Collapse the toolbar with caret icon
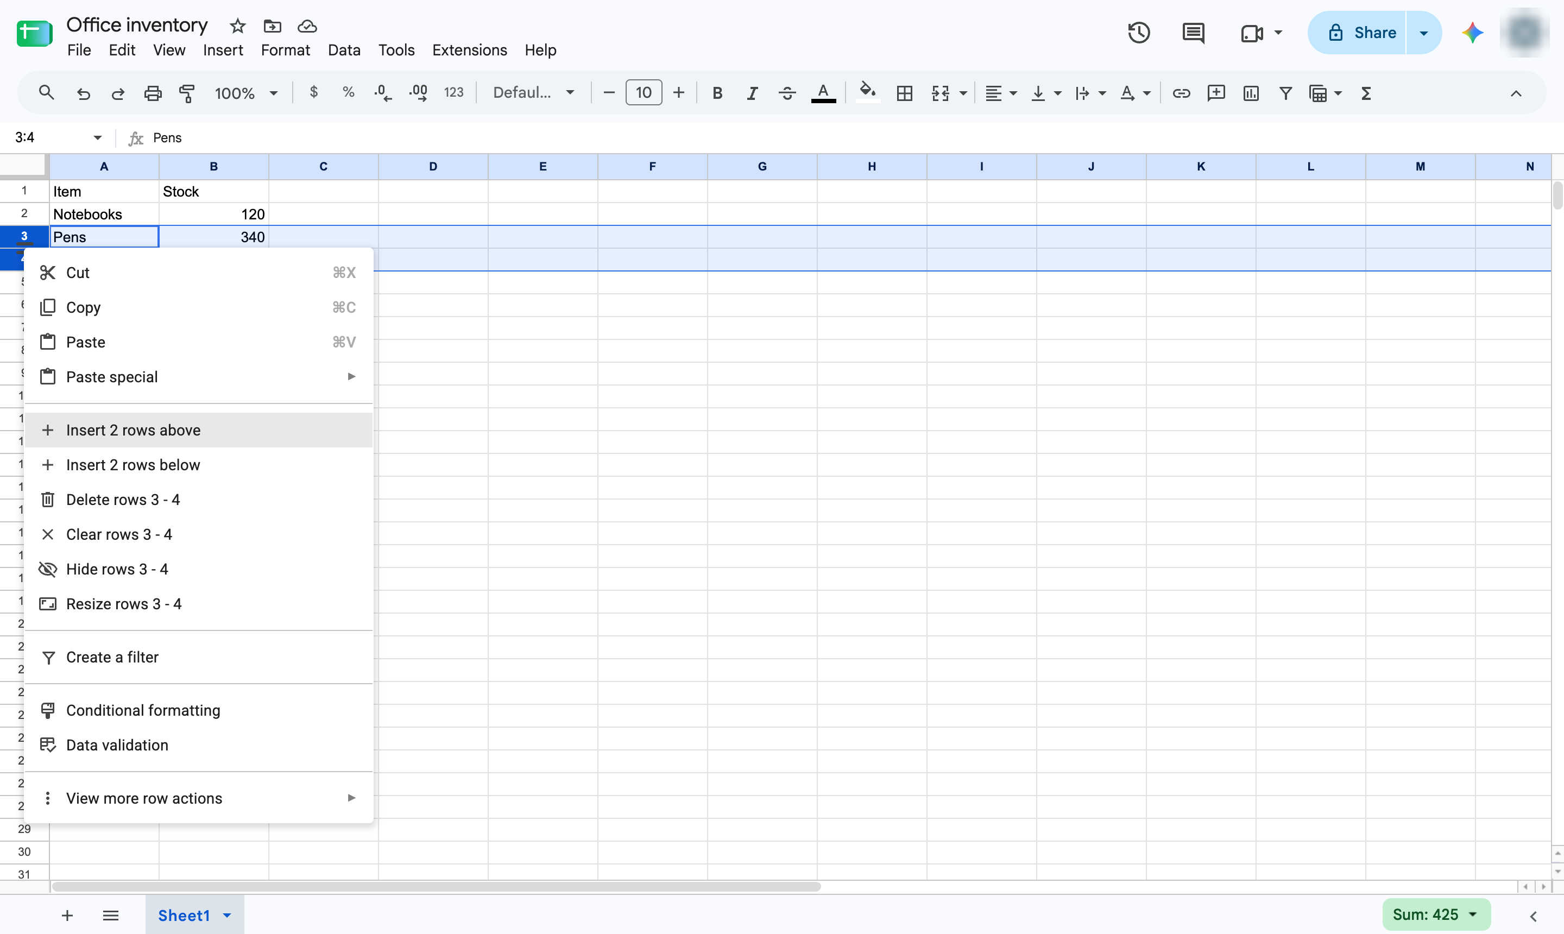The image size is (1564, 934). click(x=1516, y=93)
